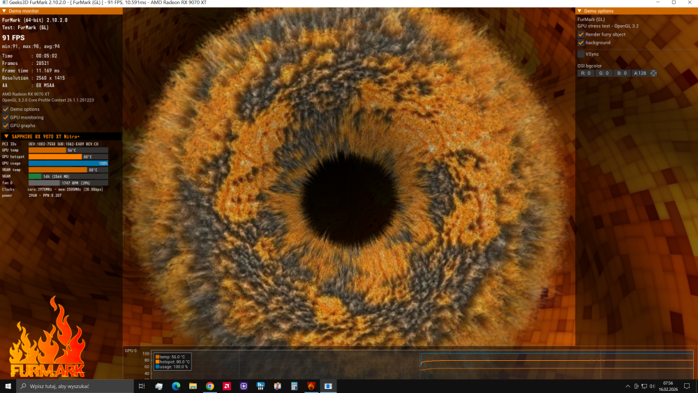Launch Microsoft Edge from the taskbar
The image size is (698, 393).
coord(176,386)
